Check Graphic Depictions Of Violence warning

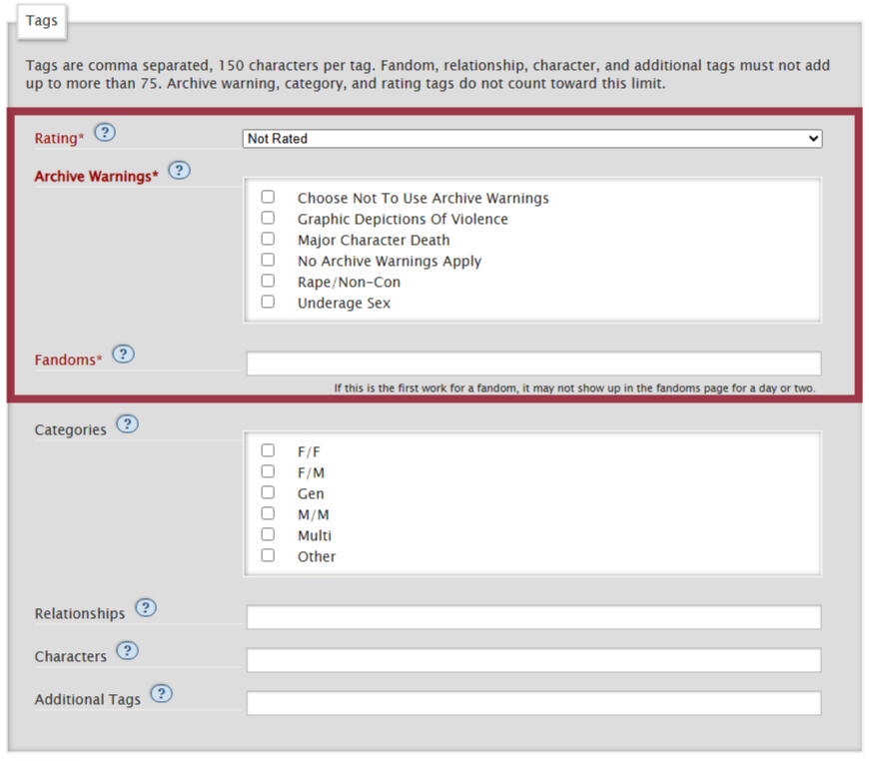tap(268, 218)
